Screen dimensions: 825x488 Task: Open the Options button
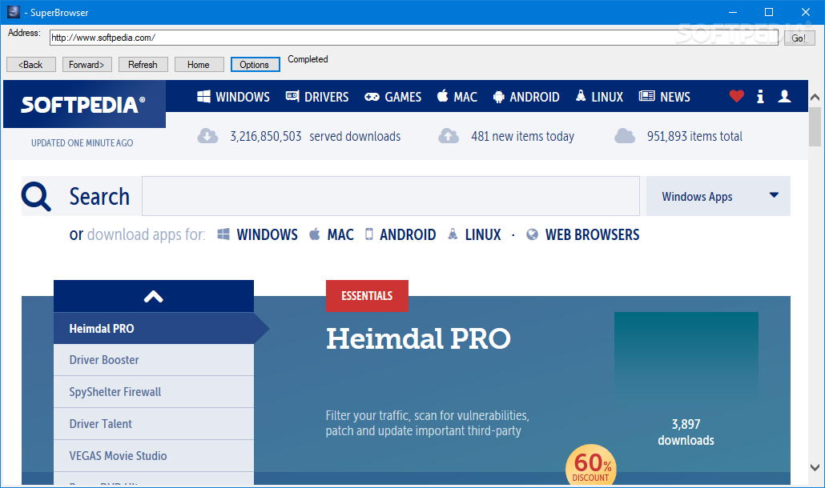click(256, 65)
